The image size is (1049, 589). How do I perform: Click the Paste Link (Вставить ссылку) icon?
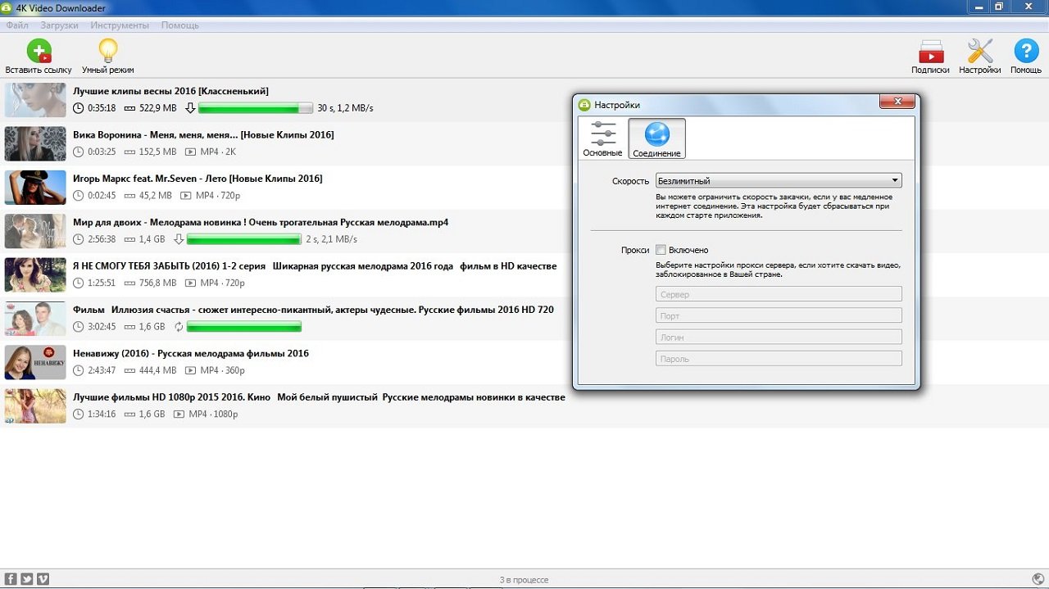pos(38,52)
